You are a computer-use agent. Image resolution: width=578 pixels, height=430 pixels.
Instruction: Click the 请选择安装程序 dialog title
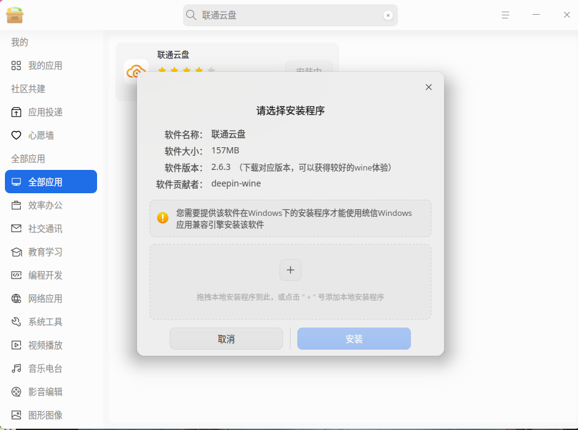(x=291, y=110)
